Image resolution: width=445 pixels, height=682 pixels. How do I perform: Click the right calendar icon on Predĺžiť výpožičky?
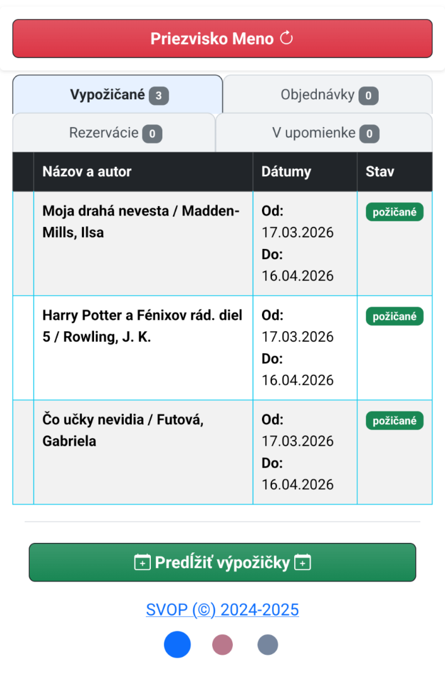click(302, 563)
